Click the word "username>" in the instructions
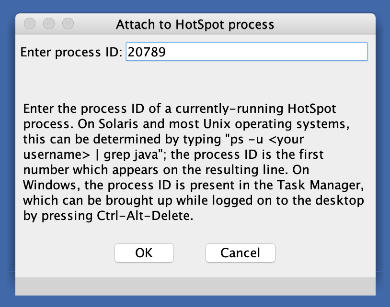 pos(45,154)
